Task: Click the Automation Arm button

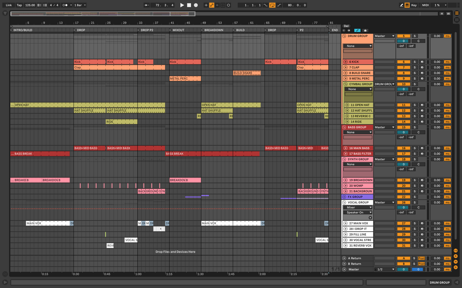Action: 212,5
